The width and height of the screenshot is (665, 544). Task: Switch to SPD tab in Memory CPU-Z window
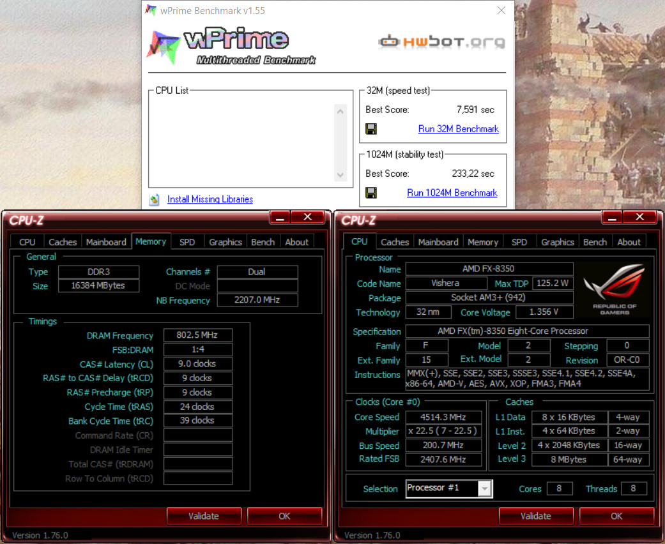pos(187,242)
